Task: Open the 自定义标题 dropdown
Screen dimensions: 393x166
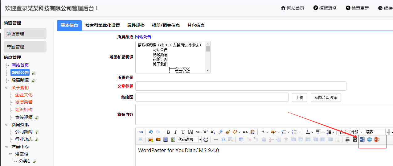Action: 350,132
